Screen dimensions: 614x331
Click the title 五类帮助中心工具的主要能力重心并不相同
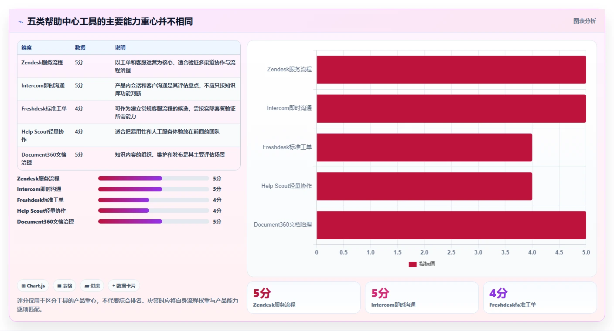pyautogui.click(x=110, y=21)
